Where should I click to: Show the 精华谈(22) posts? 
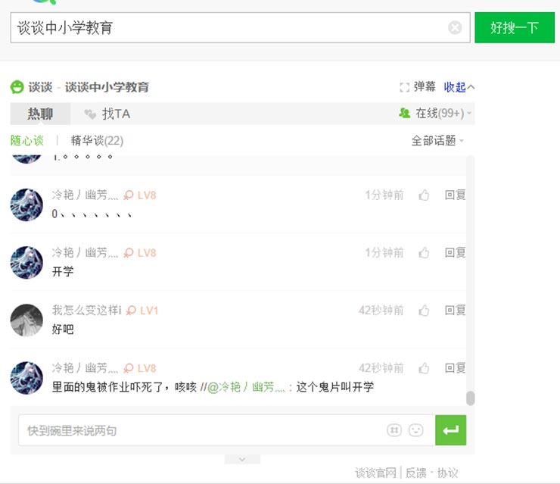coord(97,140)
